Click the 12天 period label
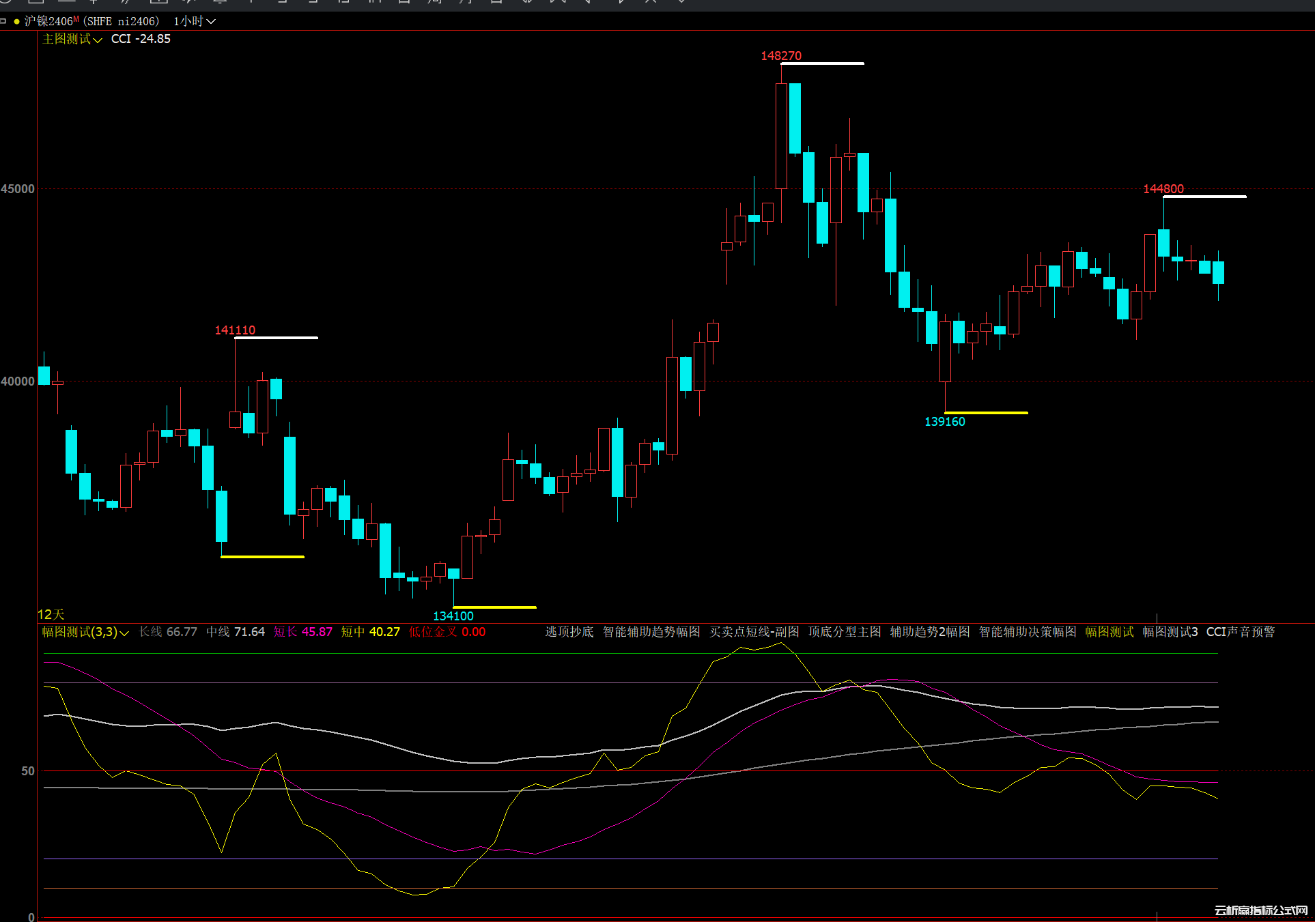This screenshot has width=1315, height=922. tap(51, 614)
